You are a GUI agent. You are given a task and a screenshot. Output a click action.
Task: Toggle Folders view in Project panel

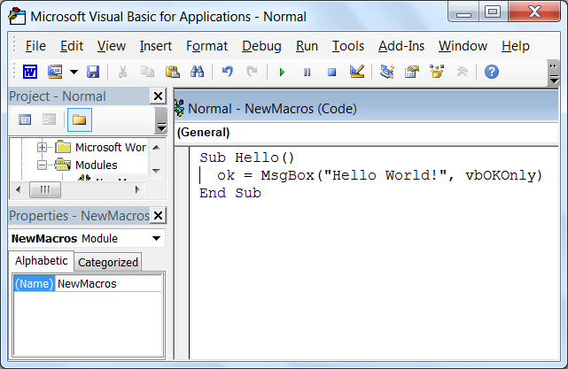tap(80, 119)
